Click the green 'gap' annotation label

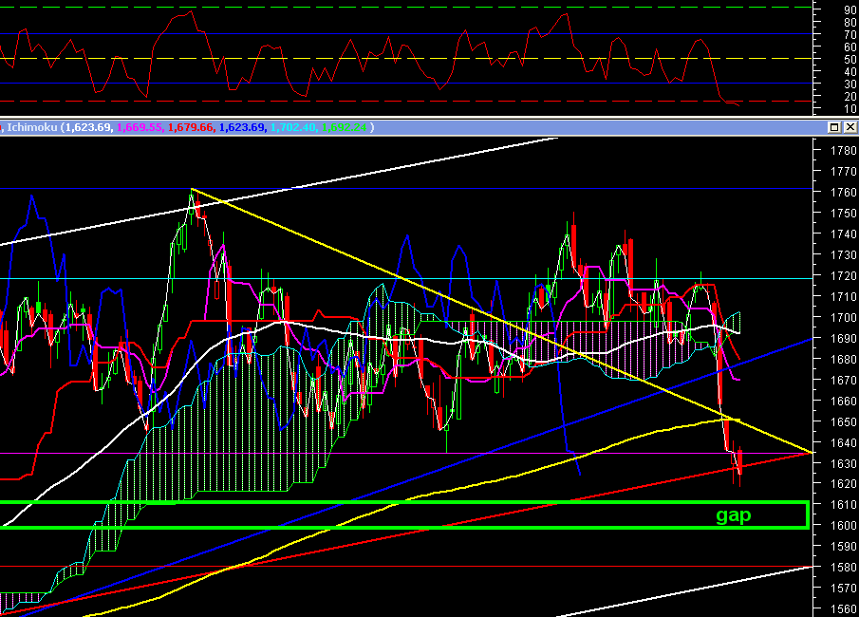tap(734, 515)
